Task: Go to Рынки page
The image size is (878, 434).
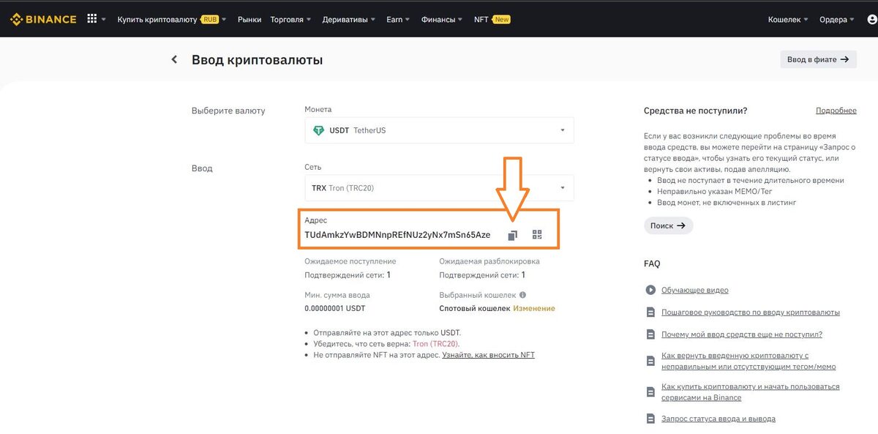Action: click(249, 20)
